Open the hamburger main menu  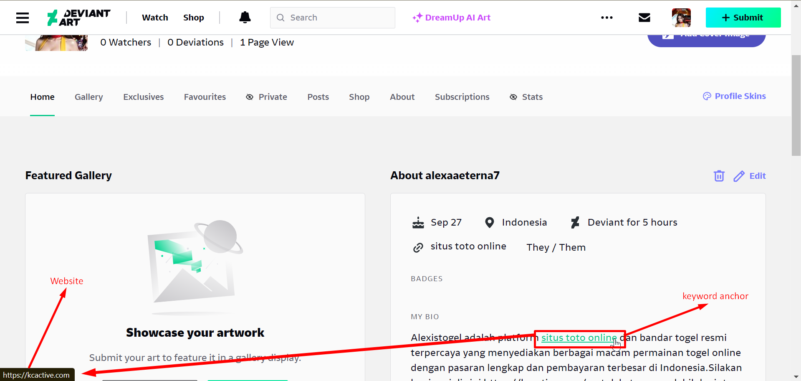tap(23, 18)
